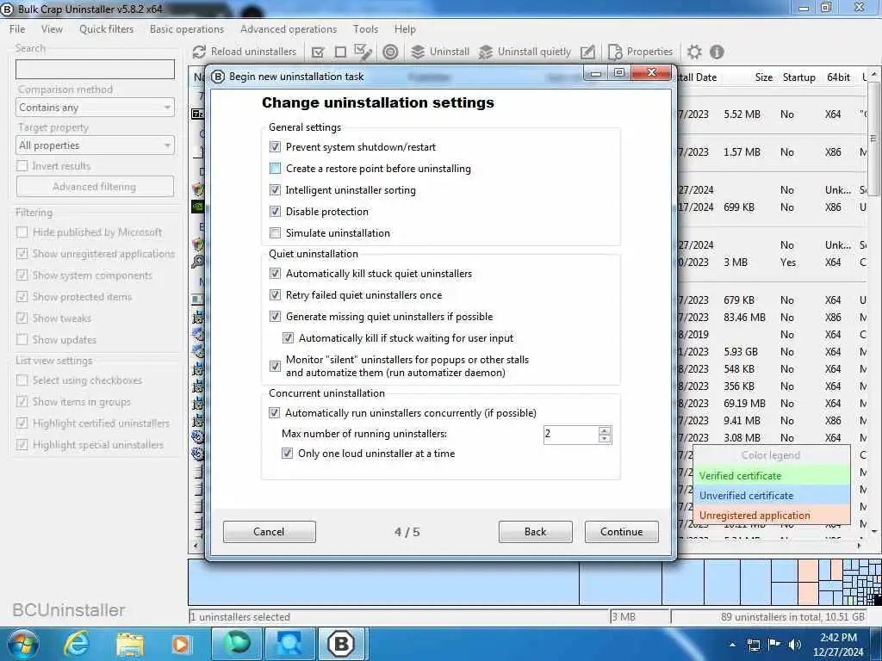Click the Advanced filtering button
Screen dimensions: 882x661
pyautogui.click(x=95, y=187)
